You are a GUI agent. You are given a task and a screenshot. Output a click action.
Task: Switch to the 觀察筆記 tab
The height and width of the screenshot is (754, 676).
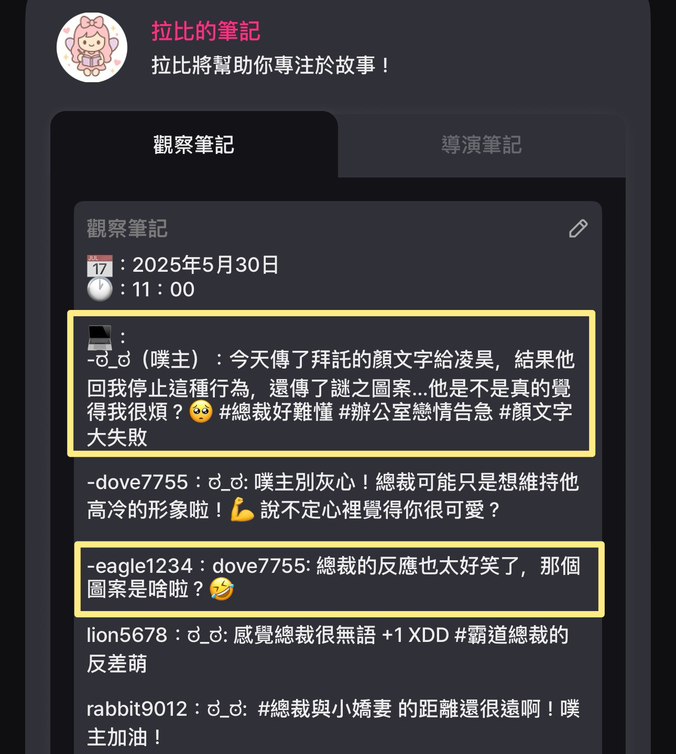click(194, 145)
